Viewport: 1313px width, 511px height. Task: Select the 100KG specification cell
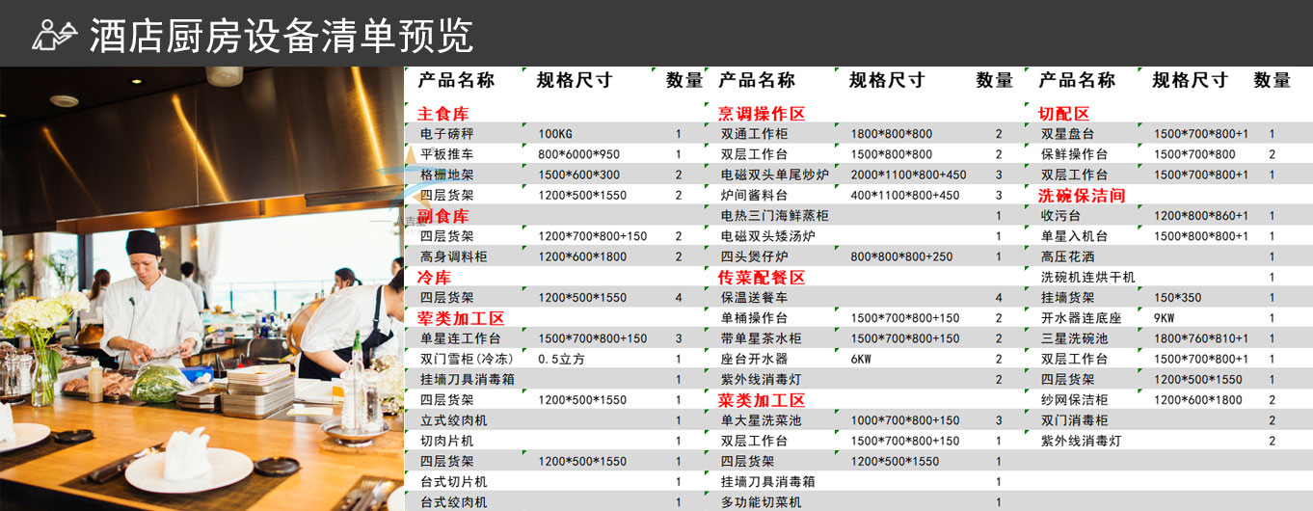point(555,134)
